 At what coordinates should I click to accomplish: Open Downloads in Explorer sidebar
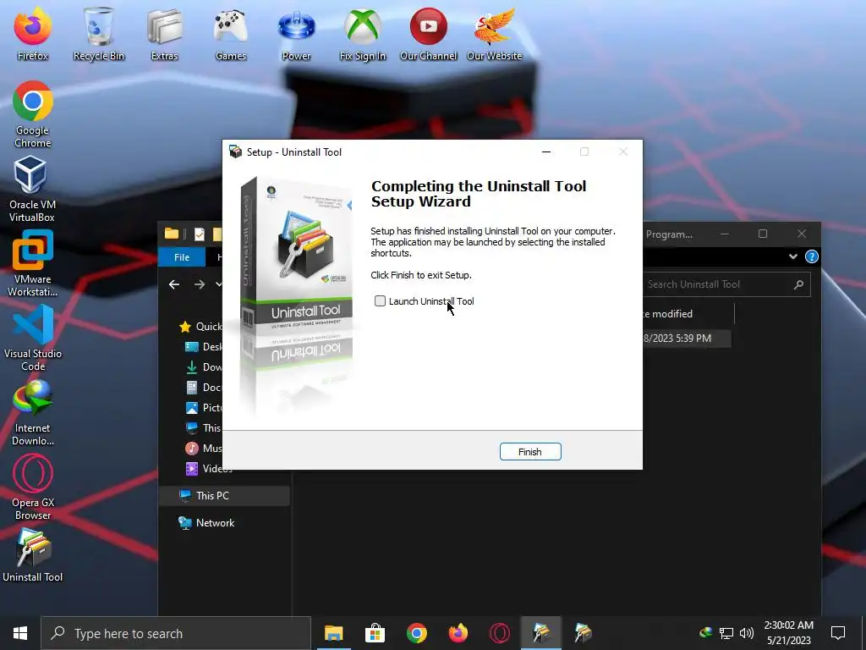click(x=203, y=367)
